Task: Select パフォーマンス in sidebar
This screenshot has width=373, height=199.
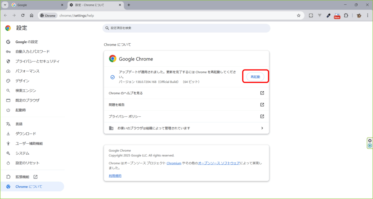Action: click(x=27, y=71)
